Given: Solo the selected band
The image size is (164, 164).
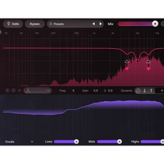Looking at the screenshot, I should click(x=13, y=91).
